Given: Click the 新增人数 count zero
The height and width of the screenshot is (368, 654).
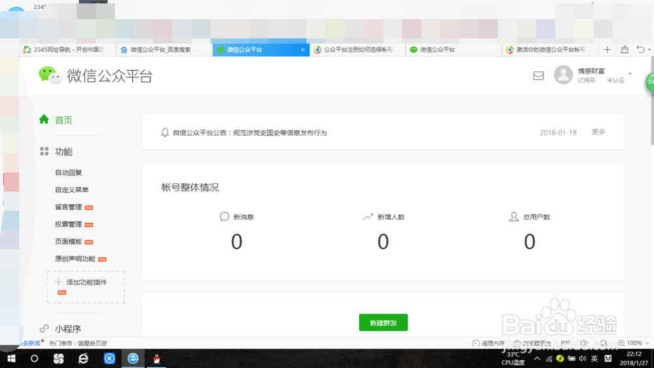Looking at the screenshot, I should pyautogui.click(x=383, y=242).
